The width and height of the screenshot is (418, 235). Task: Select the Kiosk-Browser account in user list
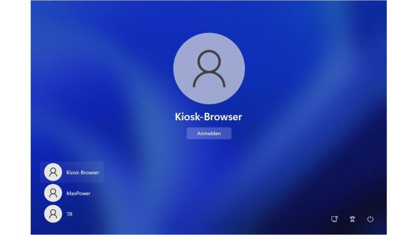(72, 172)
